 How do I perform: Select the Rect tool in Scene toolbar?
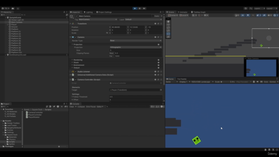click(168, 34)
